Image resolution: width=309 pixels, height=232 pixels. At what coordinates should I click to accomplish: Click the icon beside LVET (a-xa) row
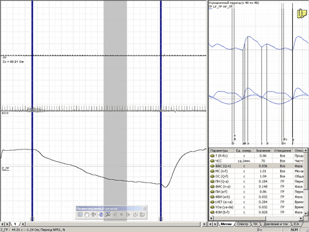click(212, 202)
